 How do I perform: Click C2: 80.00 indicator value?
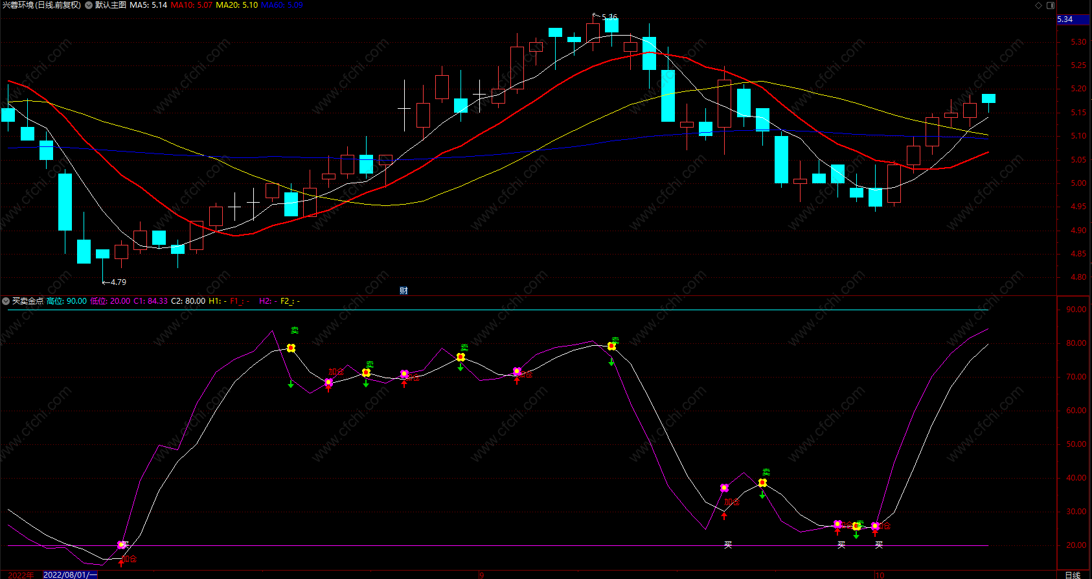pyautogui.click(x=188, y=301)
